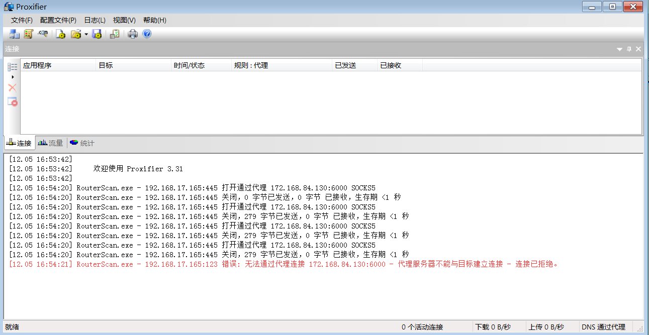The height and width of the screenshot is (335, 649).
Task: Expand small arrow under view list icon
Action: [x=13, y=77]
